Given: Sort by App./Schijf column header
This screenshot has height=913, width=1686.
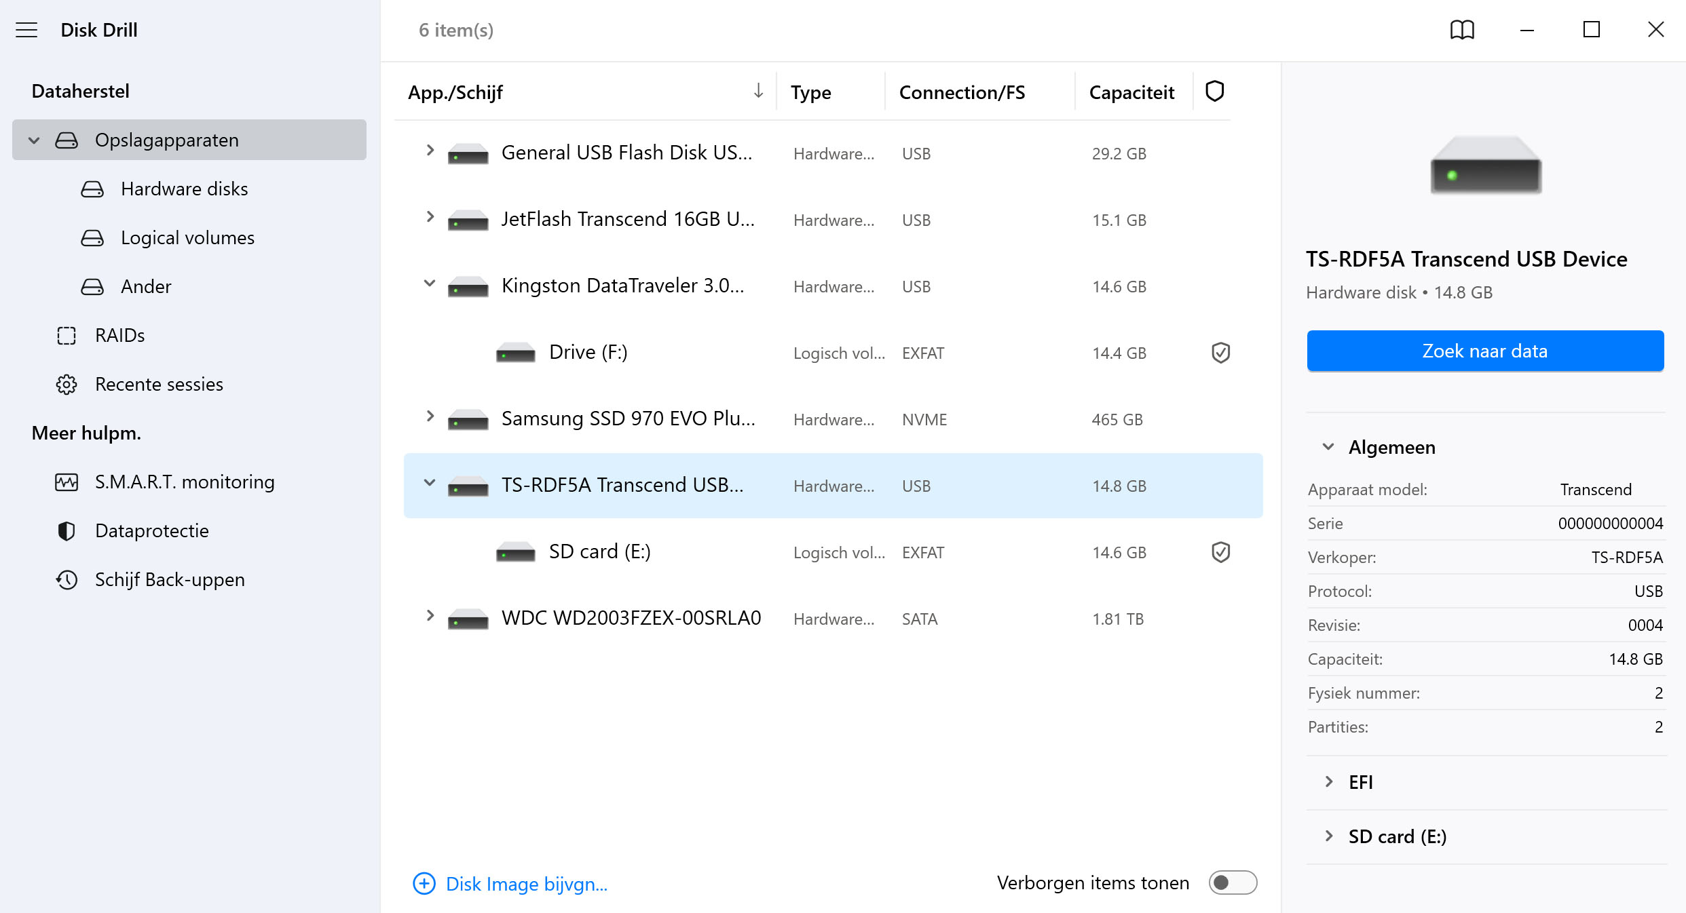Looking at the screenshot, I should [455, 92].
